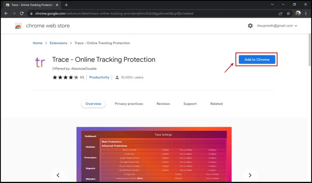The width and height of the screenshot is (312, 183).
Task: Open the Support tab
Action: coord(190,104)
